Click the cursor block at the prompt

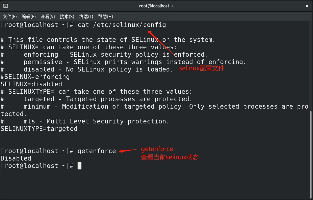(x=79, y=166)
